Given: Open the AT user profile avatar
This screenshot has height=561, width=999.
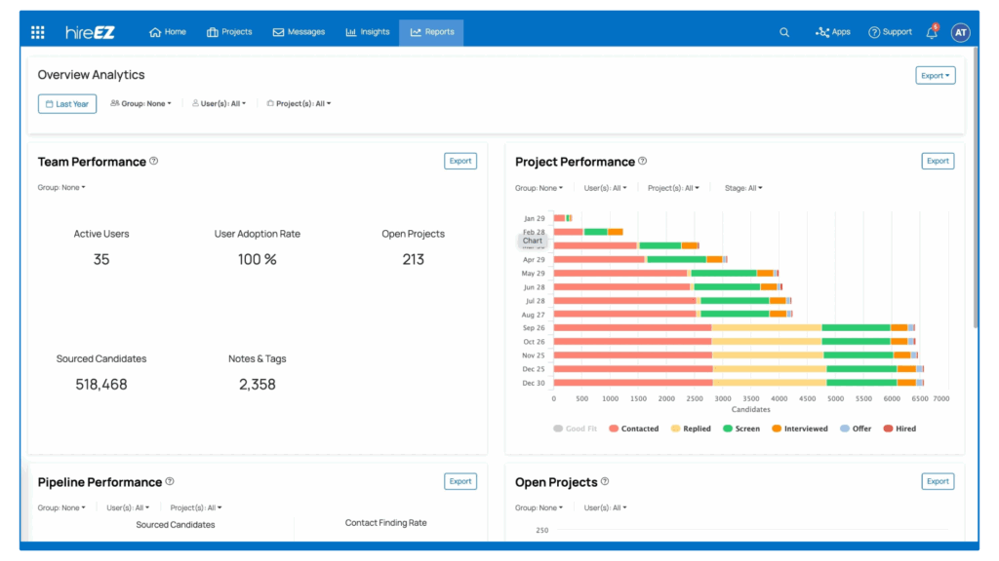Looking at the screenshot, I should (960, 32).
